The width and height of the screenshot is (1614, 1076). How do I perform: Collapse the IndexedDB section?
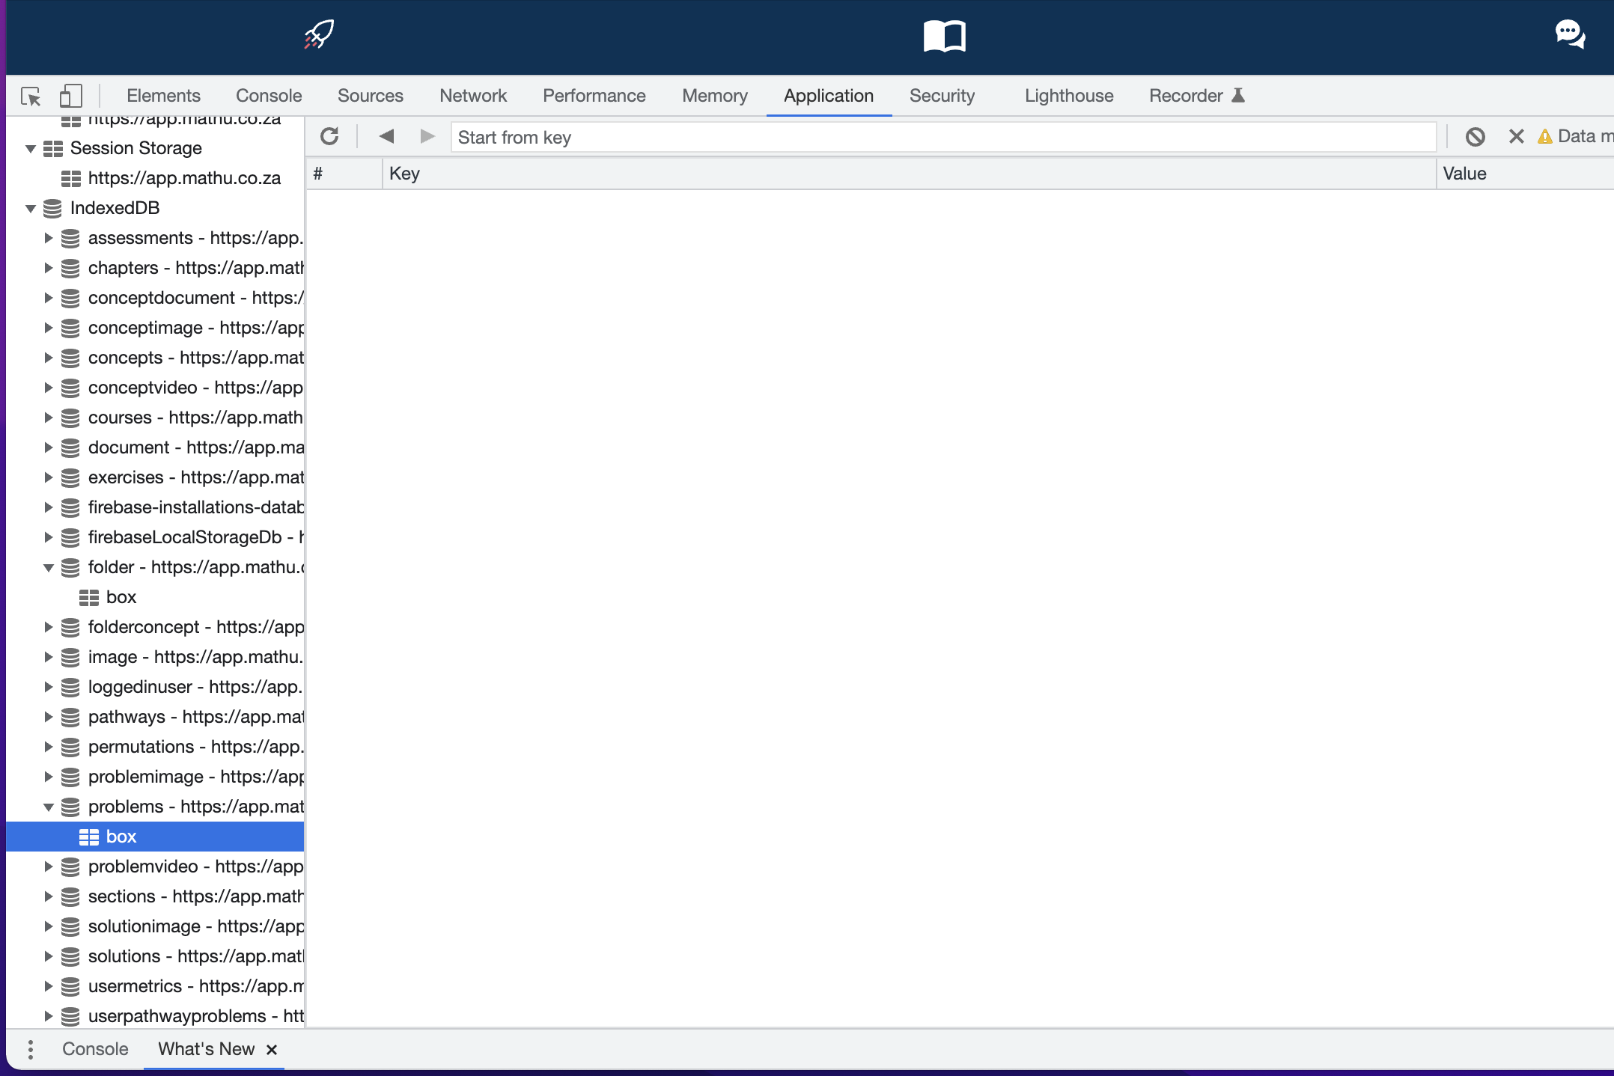point(31,208)
